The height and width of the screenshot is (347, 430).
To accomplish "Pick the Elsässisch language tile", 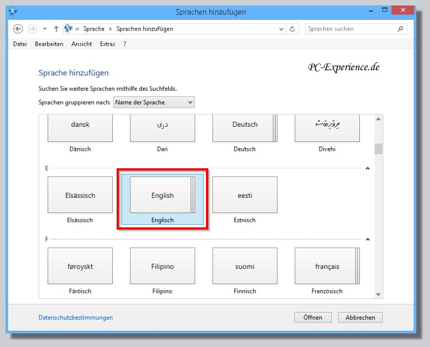I will pos(80,195).
